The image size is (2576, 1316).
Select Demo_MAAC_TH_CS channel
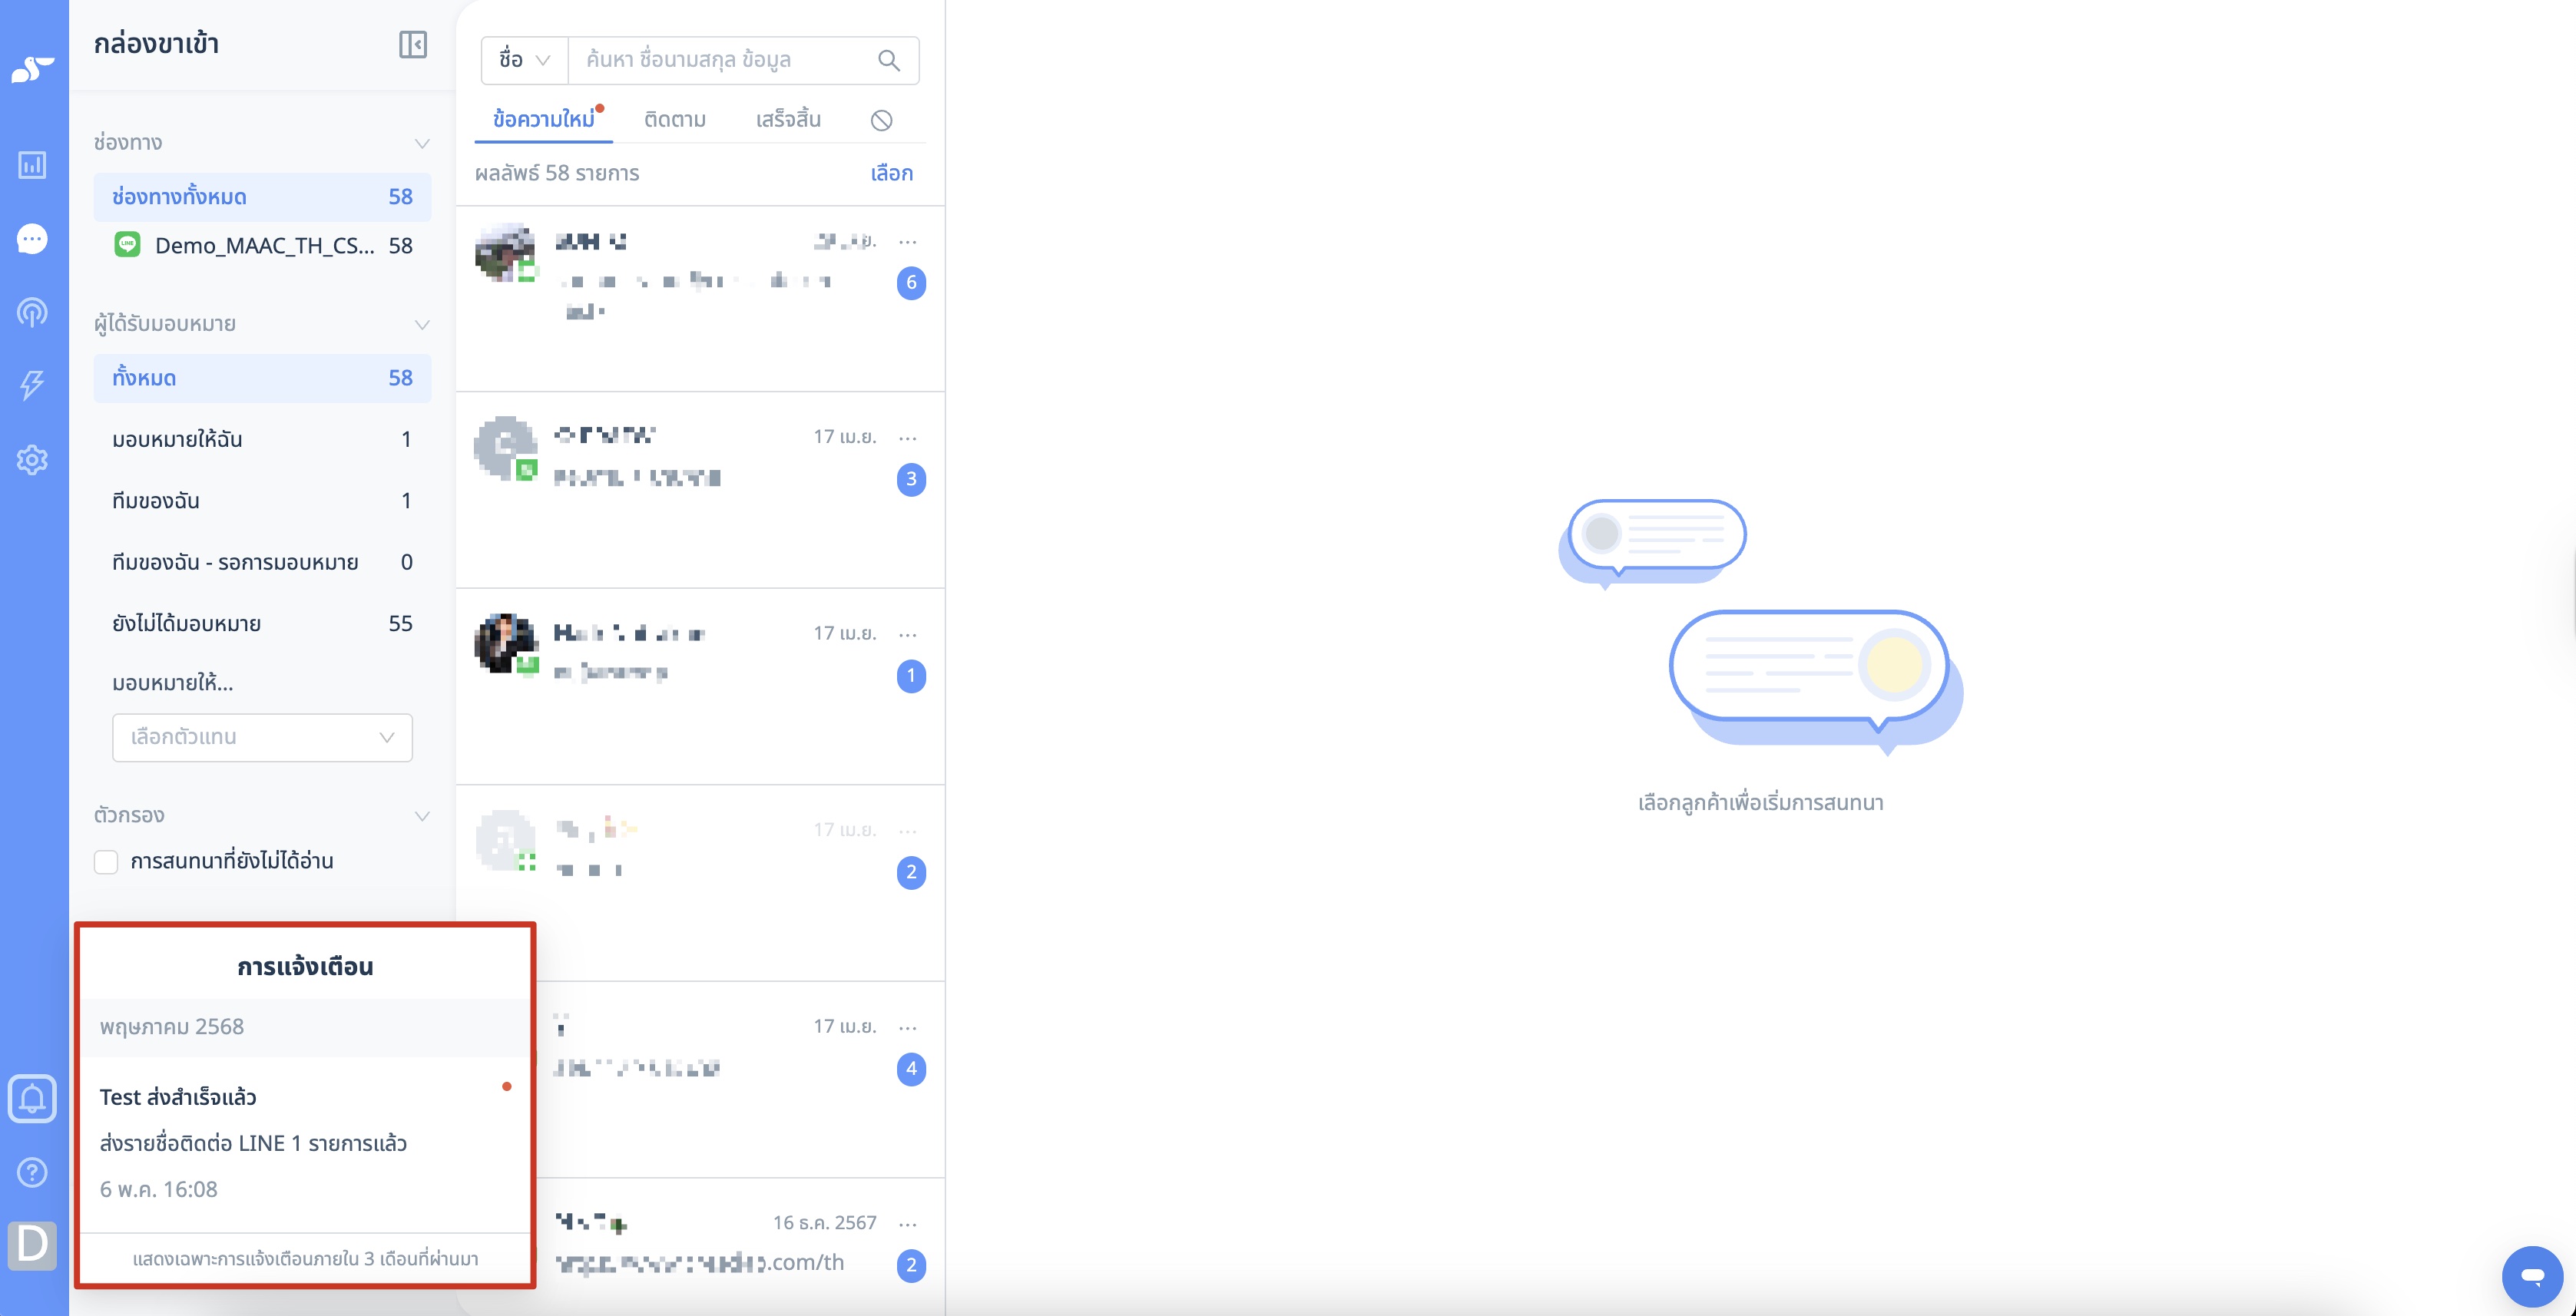[x=262, y=245]
